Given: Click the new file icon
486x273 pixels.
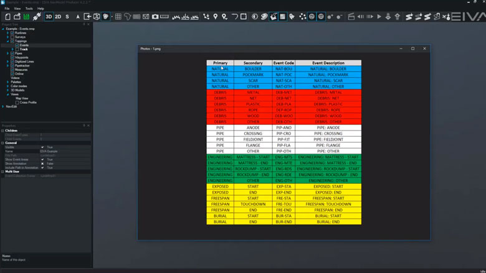Looking at the screenshot, I should point(7,16).
